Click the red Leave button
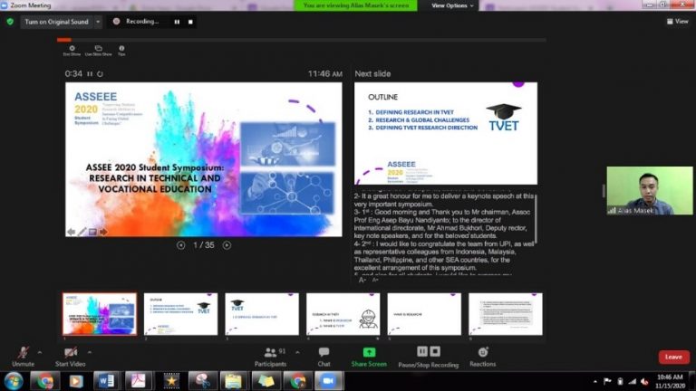696x391 pixels. click(674, 357)
